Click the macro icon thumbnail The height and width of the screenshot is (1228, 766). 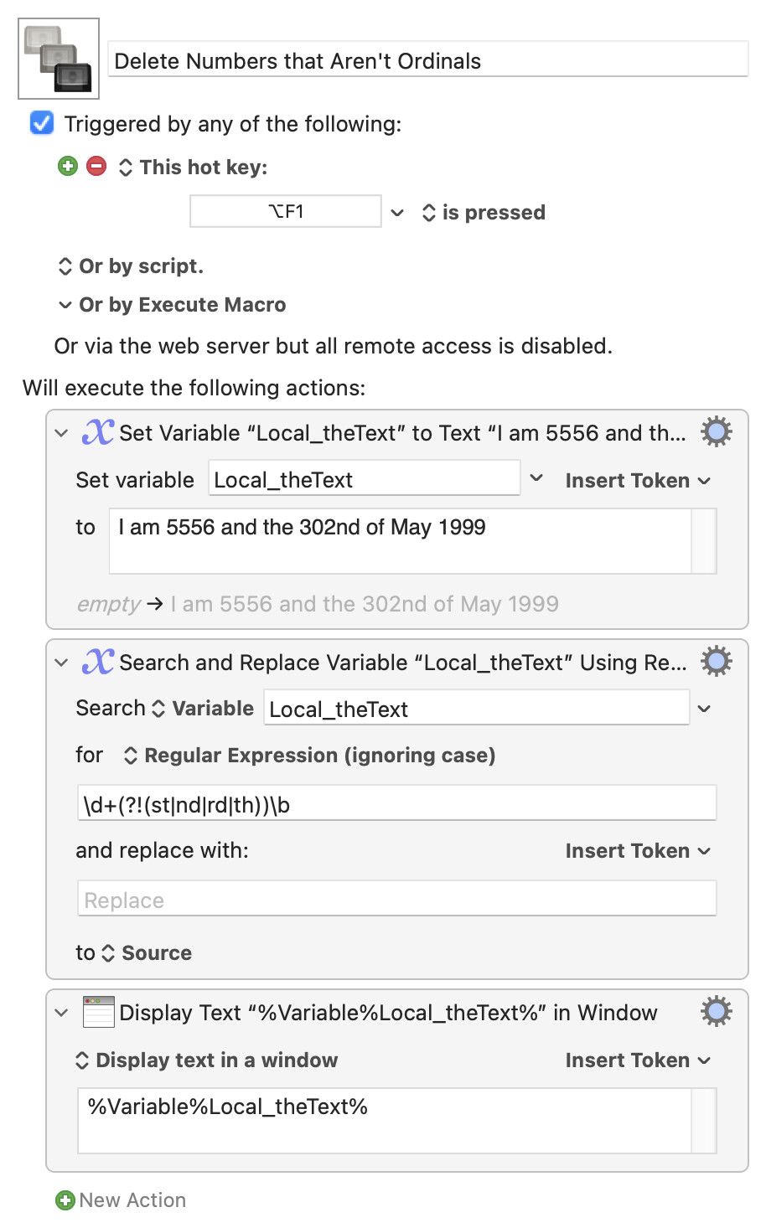point(59,59)
